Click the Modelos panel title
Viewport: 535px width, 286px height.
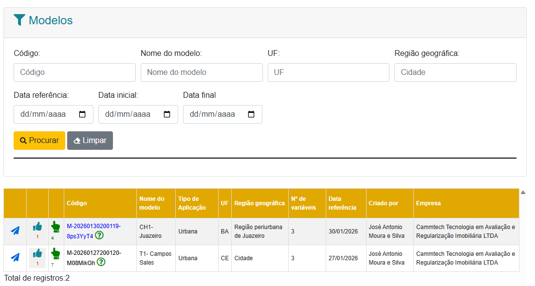pyautogui.click(x=51, y=20)
